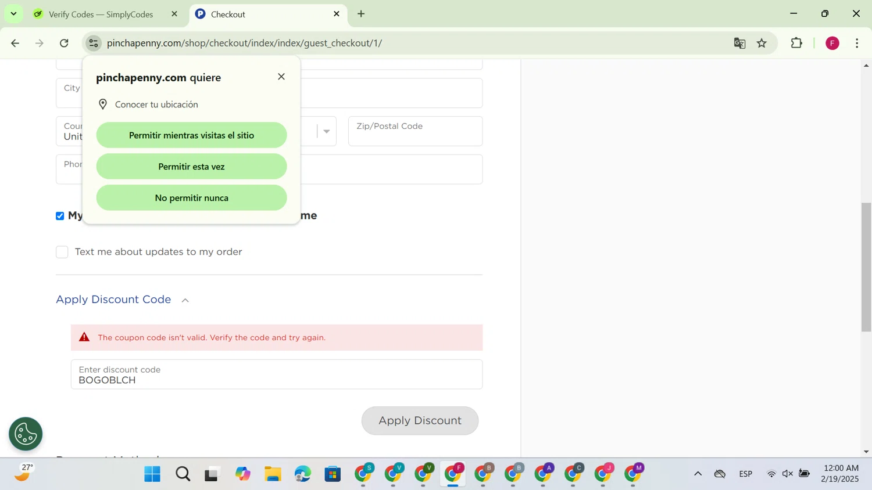Close the location permission popup
872x490 pixels.
pos(281,77)
